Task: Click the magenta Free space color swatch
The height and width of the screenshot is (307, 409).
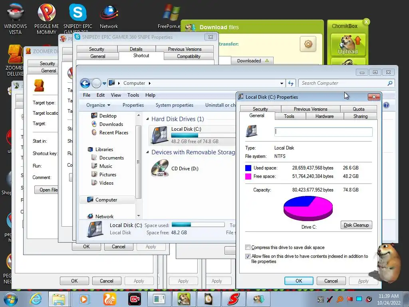Action: (248, 176)
